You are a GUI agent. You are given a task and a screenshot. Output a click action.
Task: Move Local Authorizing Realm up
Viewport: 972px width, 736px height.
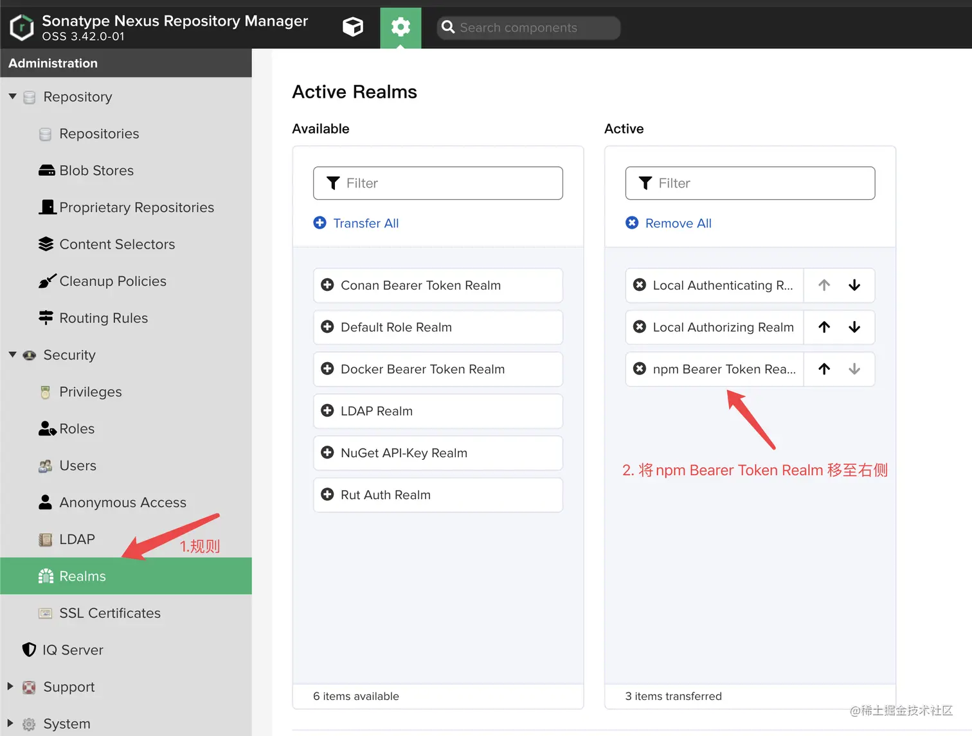click(824, 327)
